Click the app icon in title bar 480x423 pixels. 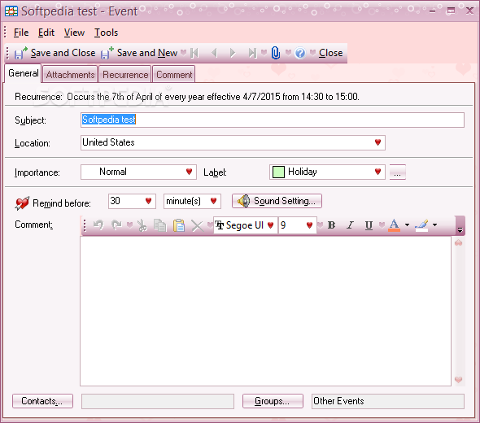[11, 11]
